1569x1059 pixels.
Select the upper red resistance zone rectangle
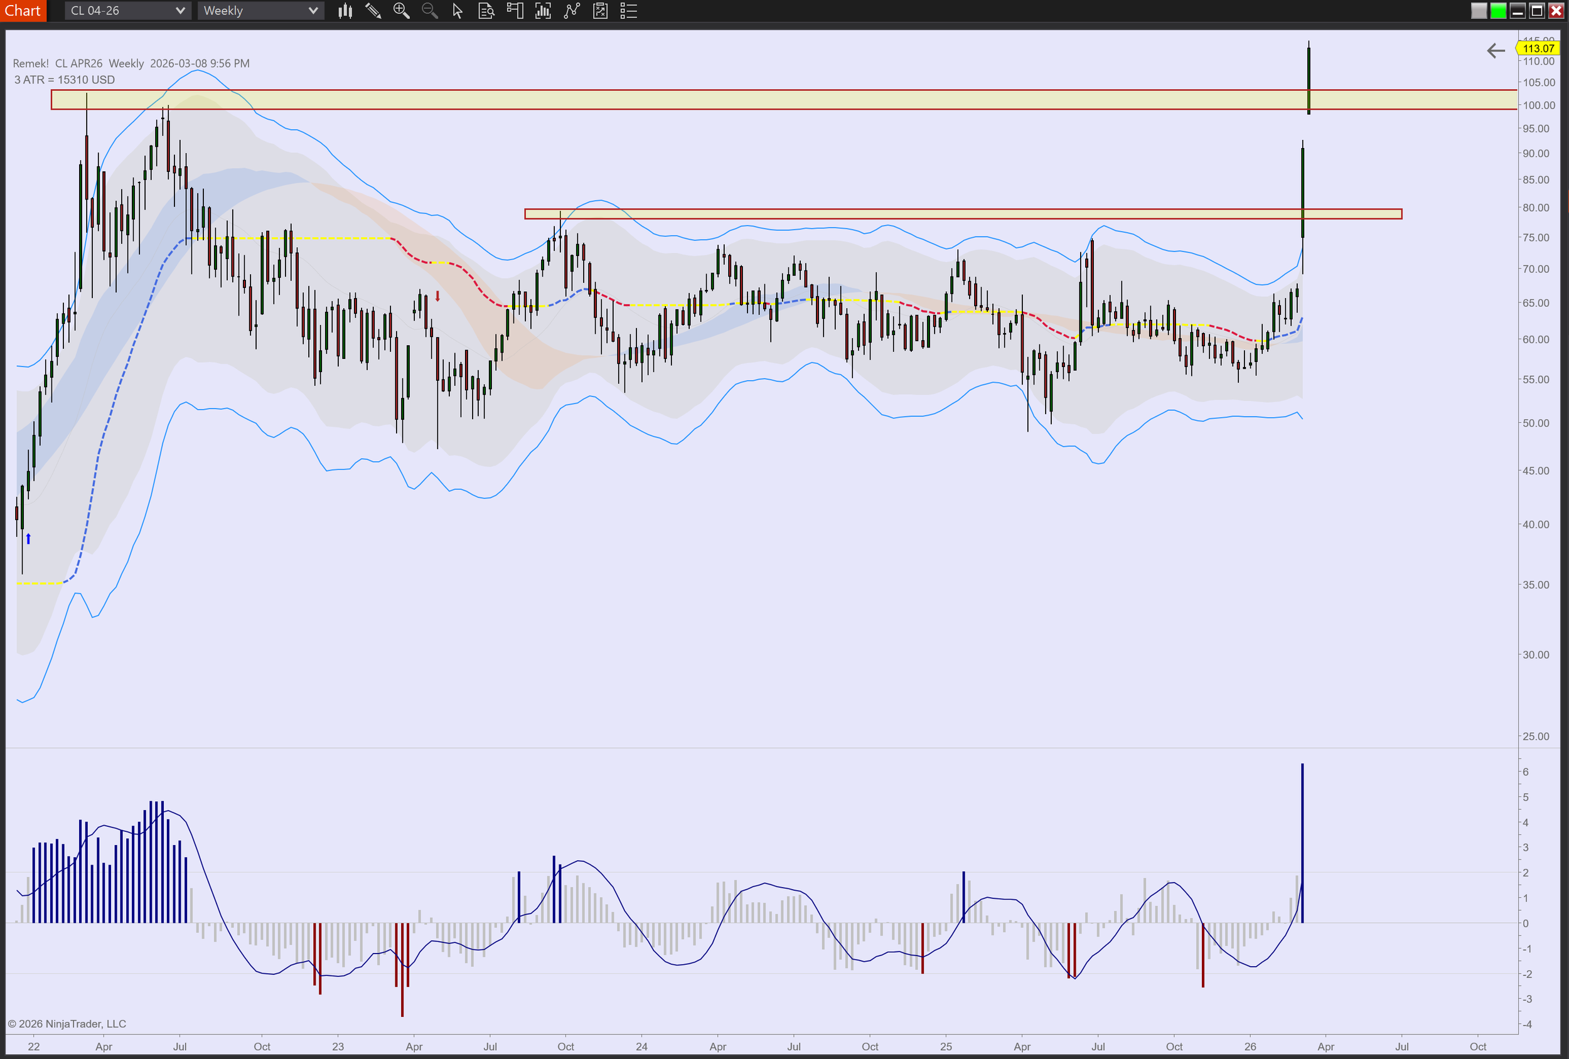click(x=675, y=100)
